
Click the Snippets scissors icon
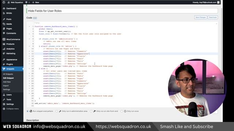coord(4,69)
